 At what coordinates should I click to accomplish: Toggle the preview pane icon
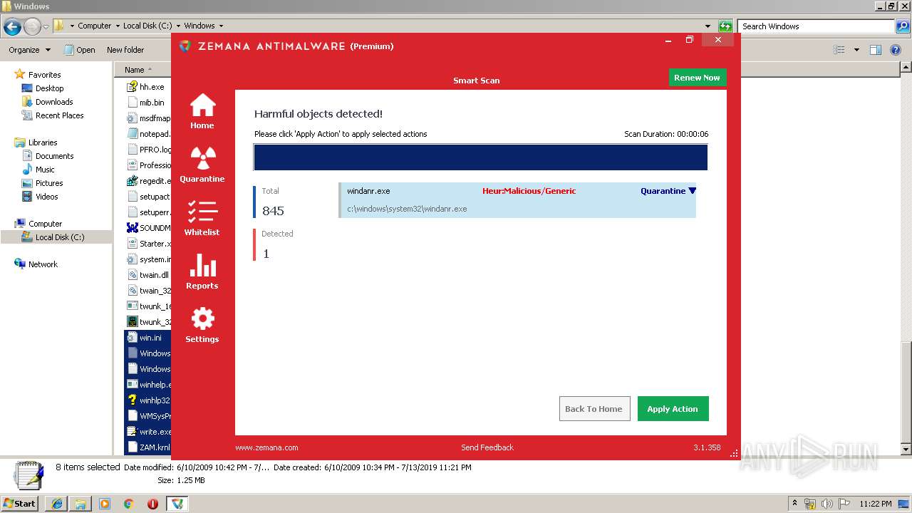coord(876,50)
